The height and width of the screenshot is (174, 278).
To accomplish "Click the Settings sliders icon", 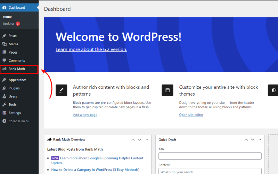I will 4,113.
